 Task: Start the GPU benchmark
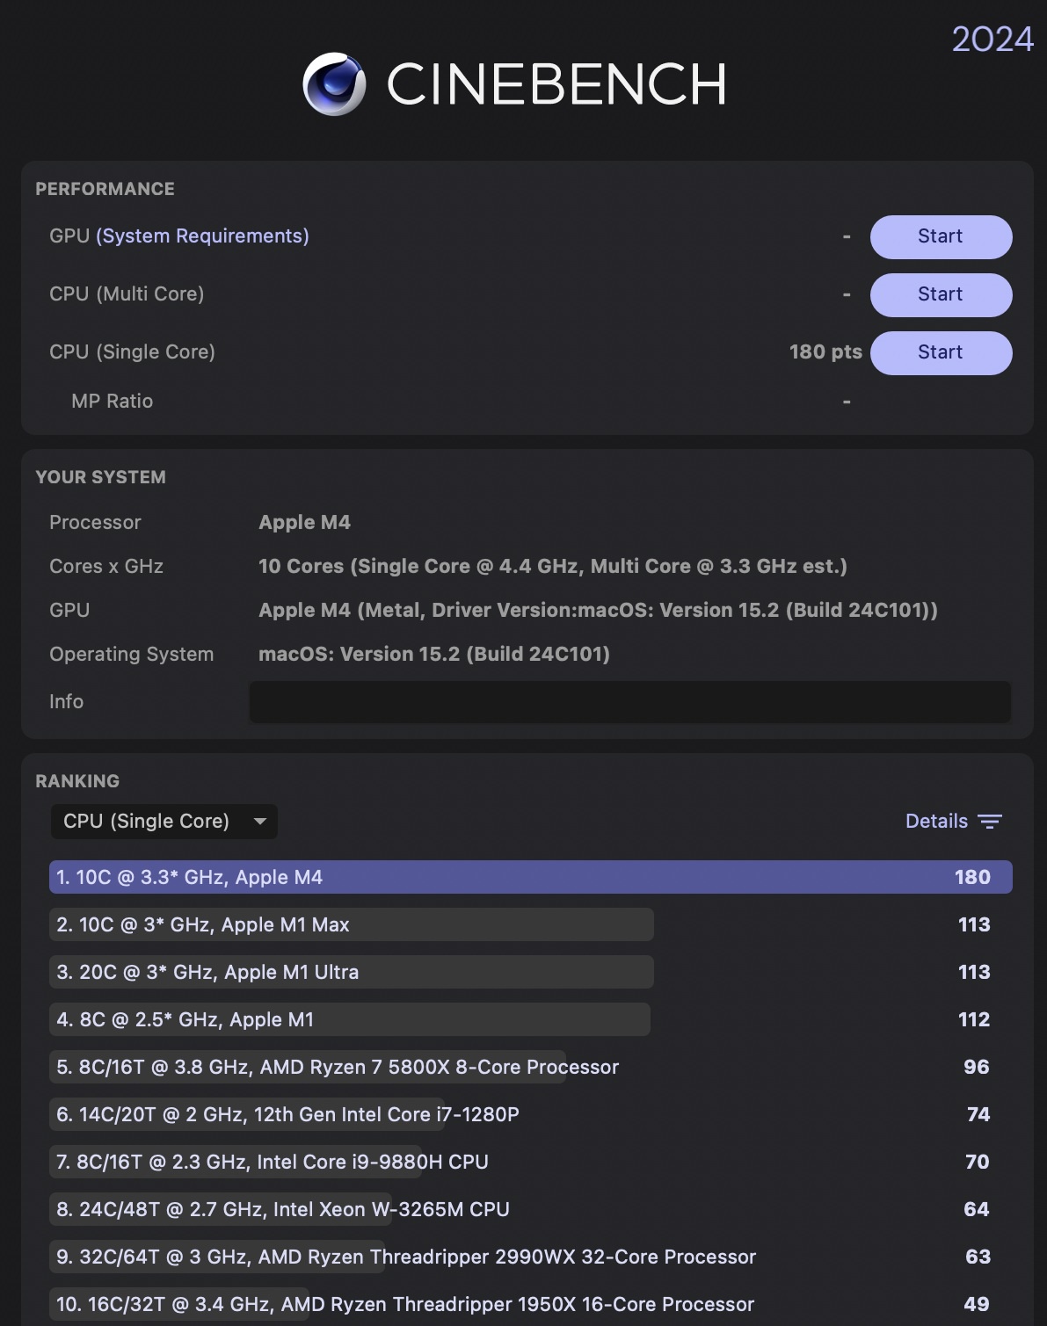[x=941, y=236]
